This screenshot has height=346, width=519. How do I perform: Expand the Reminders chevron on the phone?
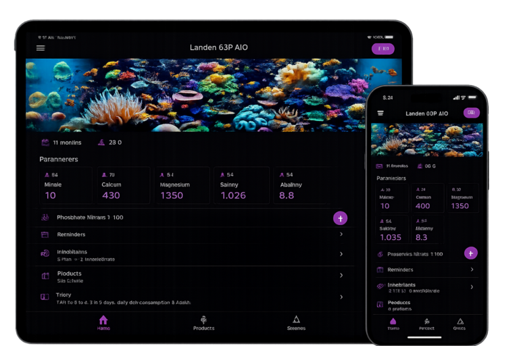[472, 270]
